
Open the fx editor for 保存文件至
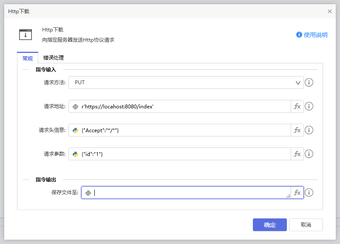(x=297, y=193)
